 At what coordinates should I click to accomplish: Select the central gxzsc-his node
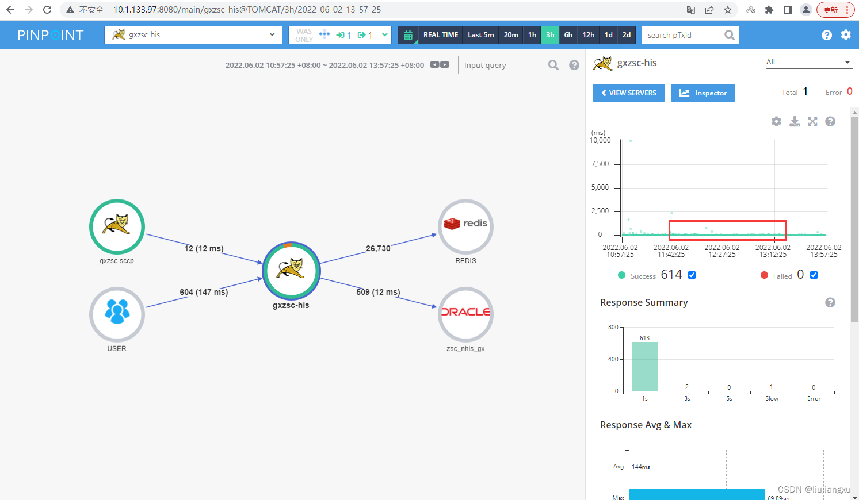[x=291, y=270]
